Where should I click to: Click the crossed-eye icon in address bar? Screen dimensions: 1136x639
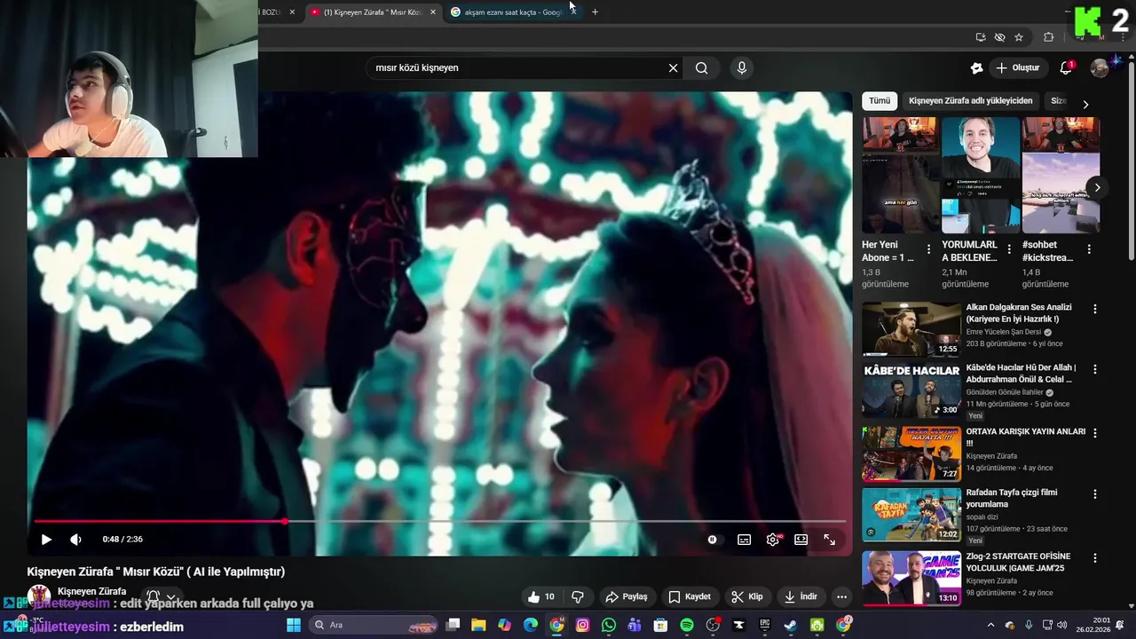tap(999, 37)
